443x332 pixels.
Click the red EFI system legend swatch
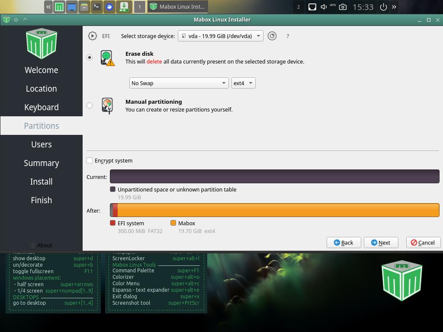click(113, 223)
